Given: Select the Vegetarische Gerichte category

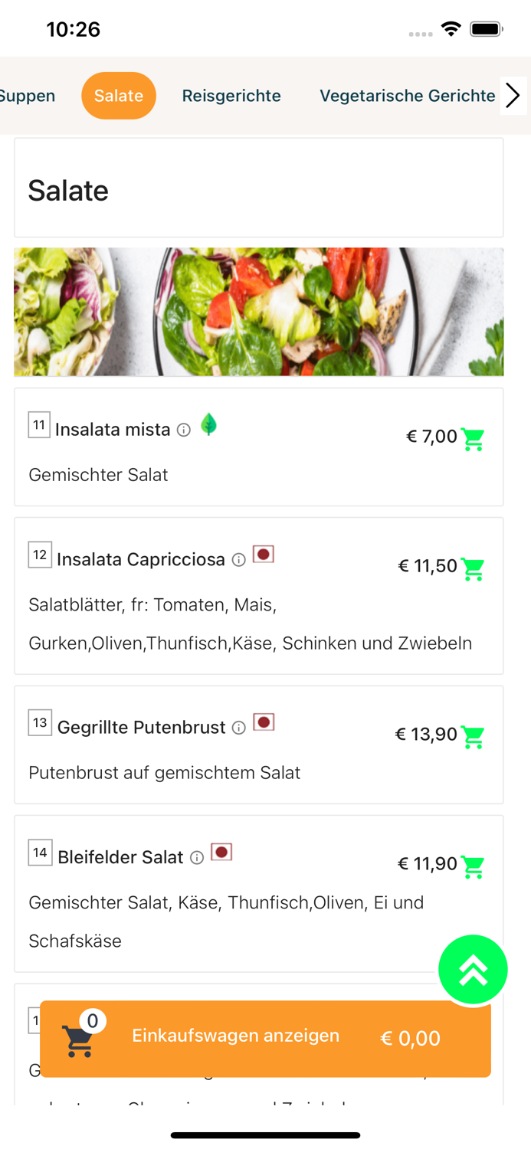Looking at the screenshot, I should pos(408,95).
